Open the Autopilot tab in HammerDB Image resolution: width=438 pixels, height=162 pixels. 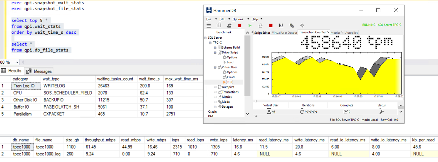pos(351,32)
